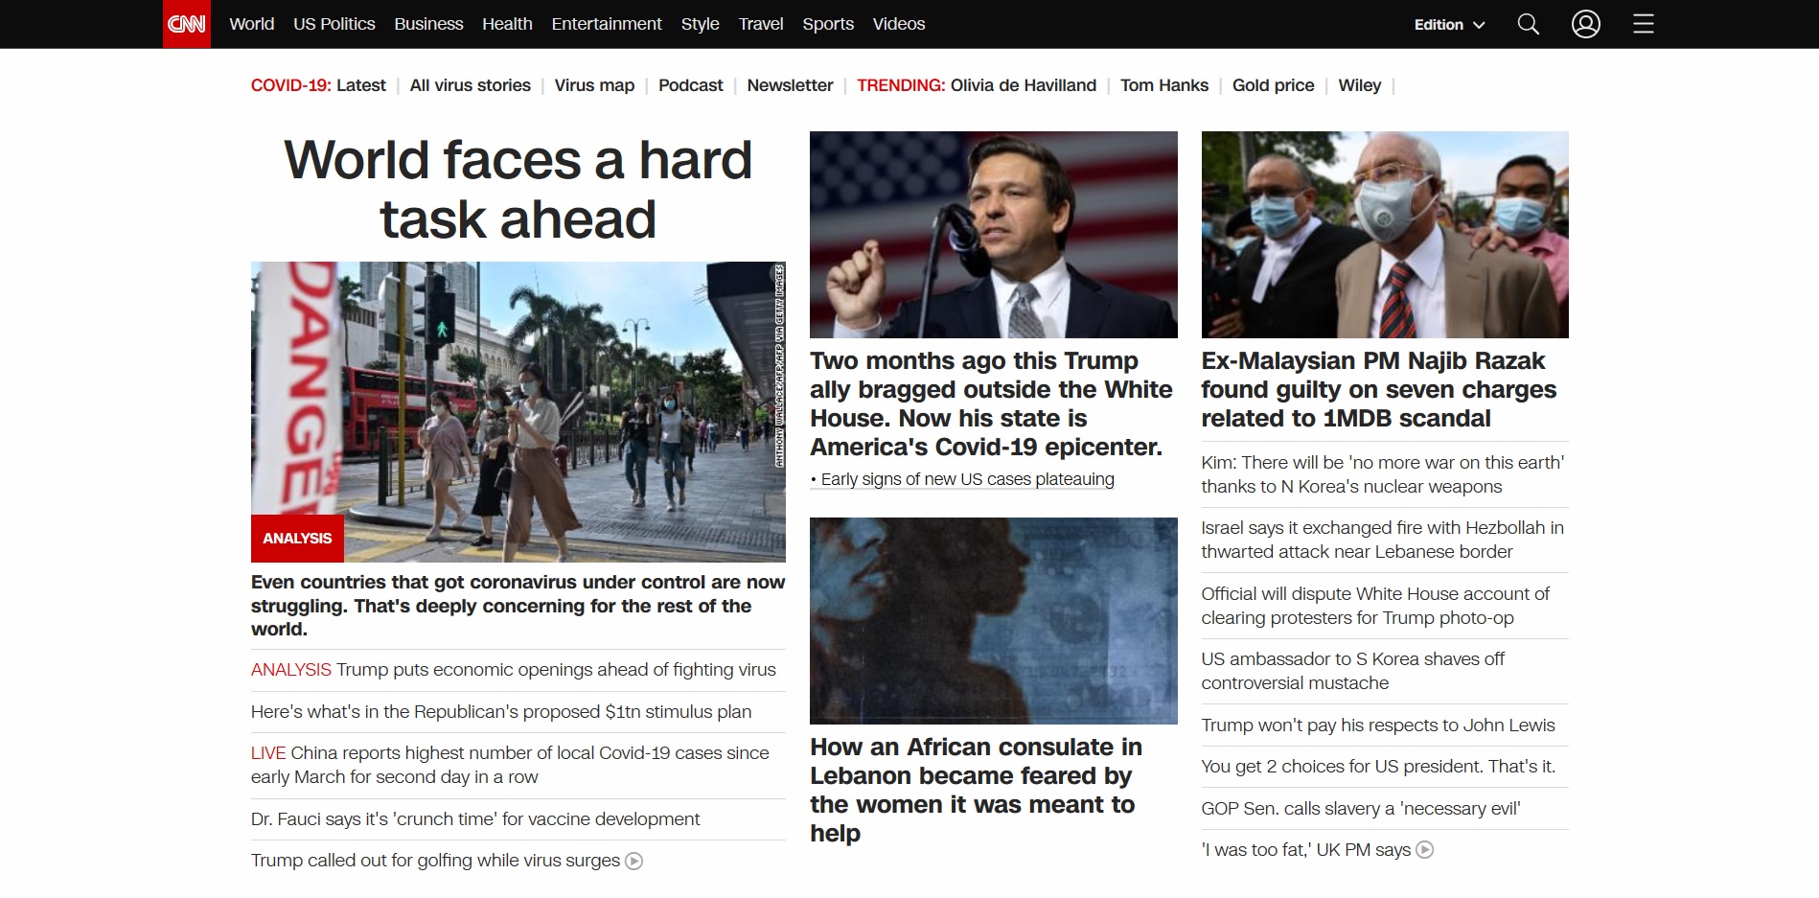1819x898 pixels.
Task: Read 'Even countries that got coronavirus under control' story
Action: point(518,606)
